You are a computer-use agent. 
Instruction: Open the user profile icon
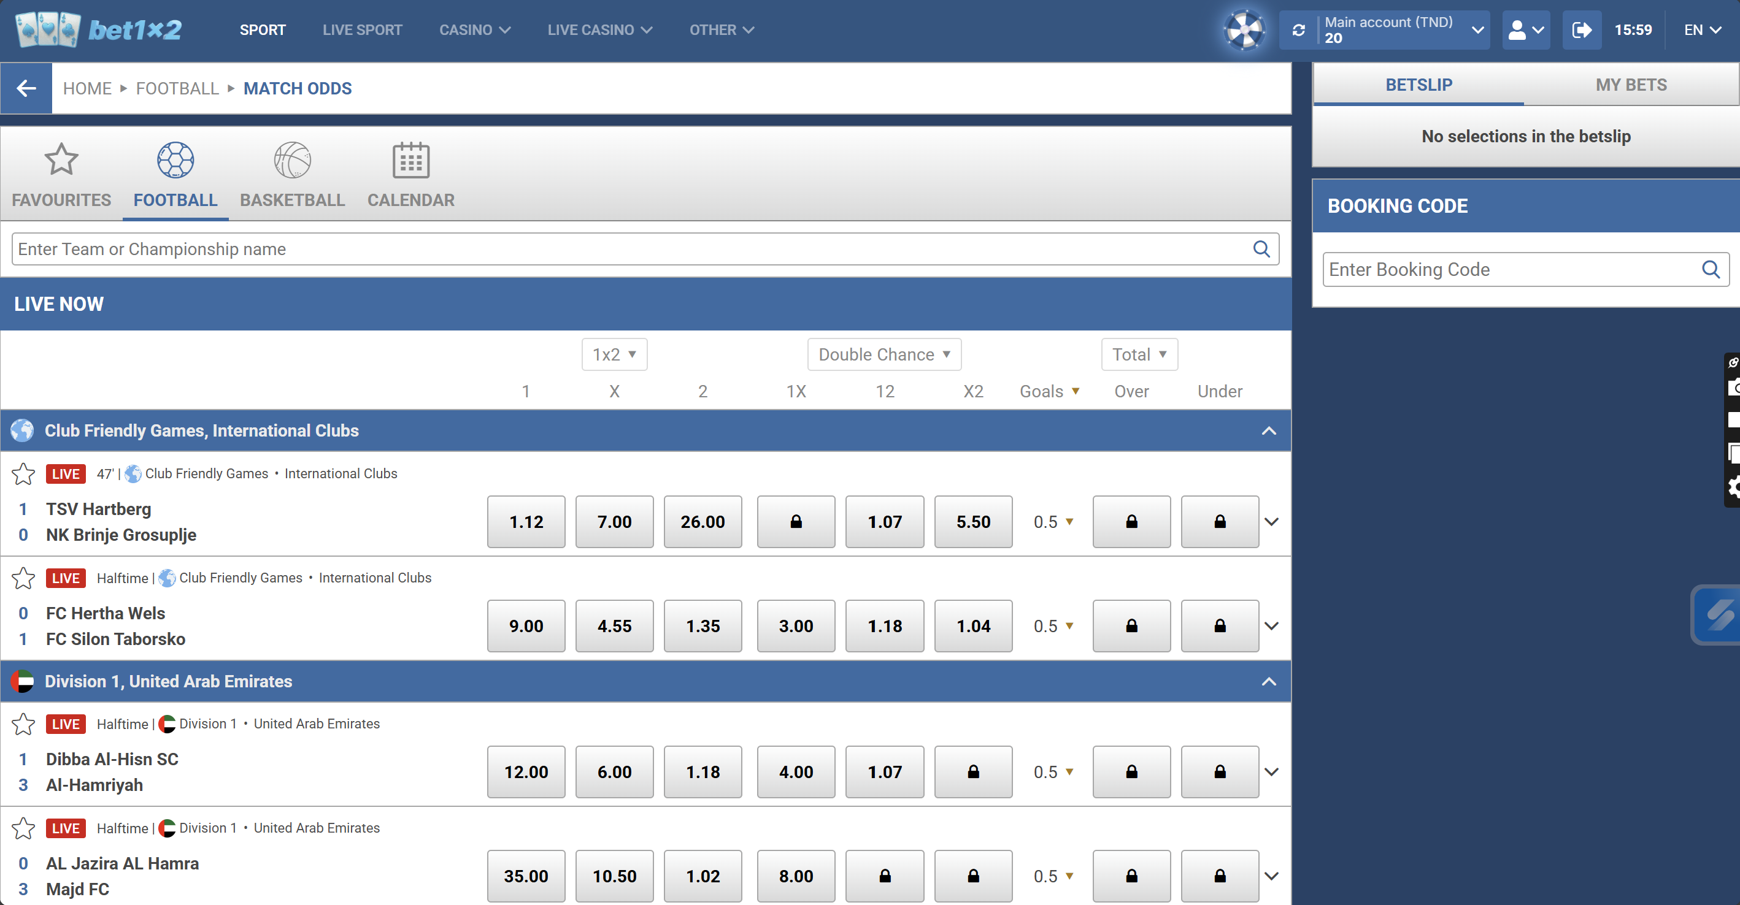pos(1520,29)
